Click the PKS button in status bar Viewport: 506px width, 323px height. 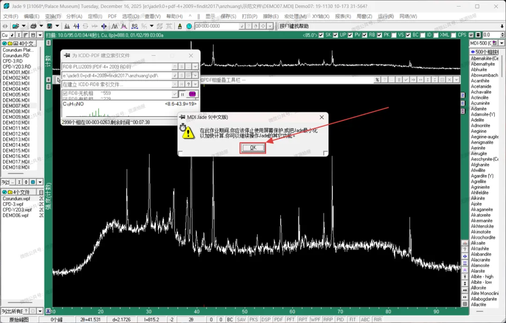(x=253, y=319)
